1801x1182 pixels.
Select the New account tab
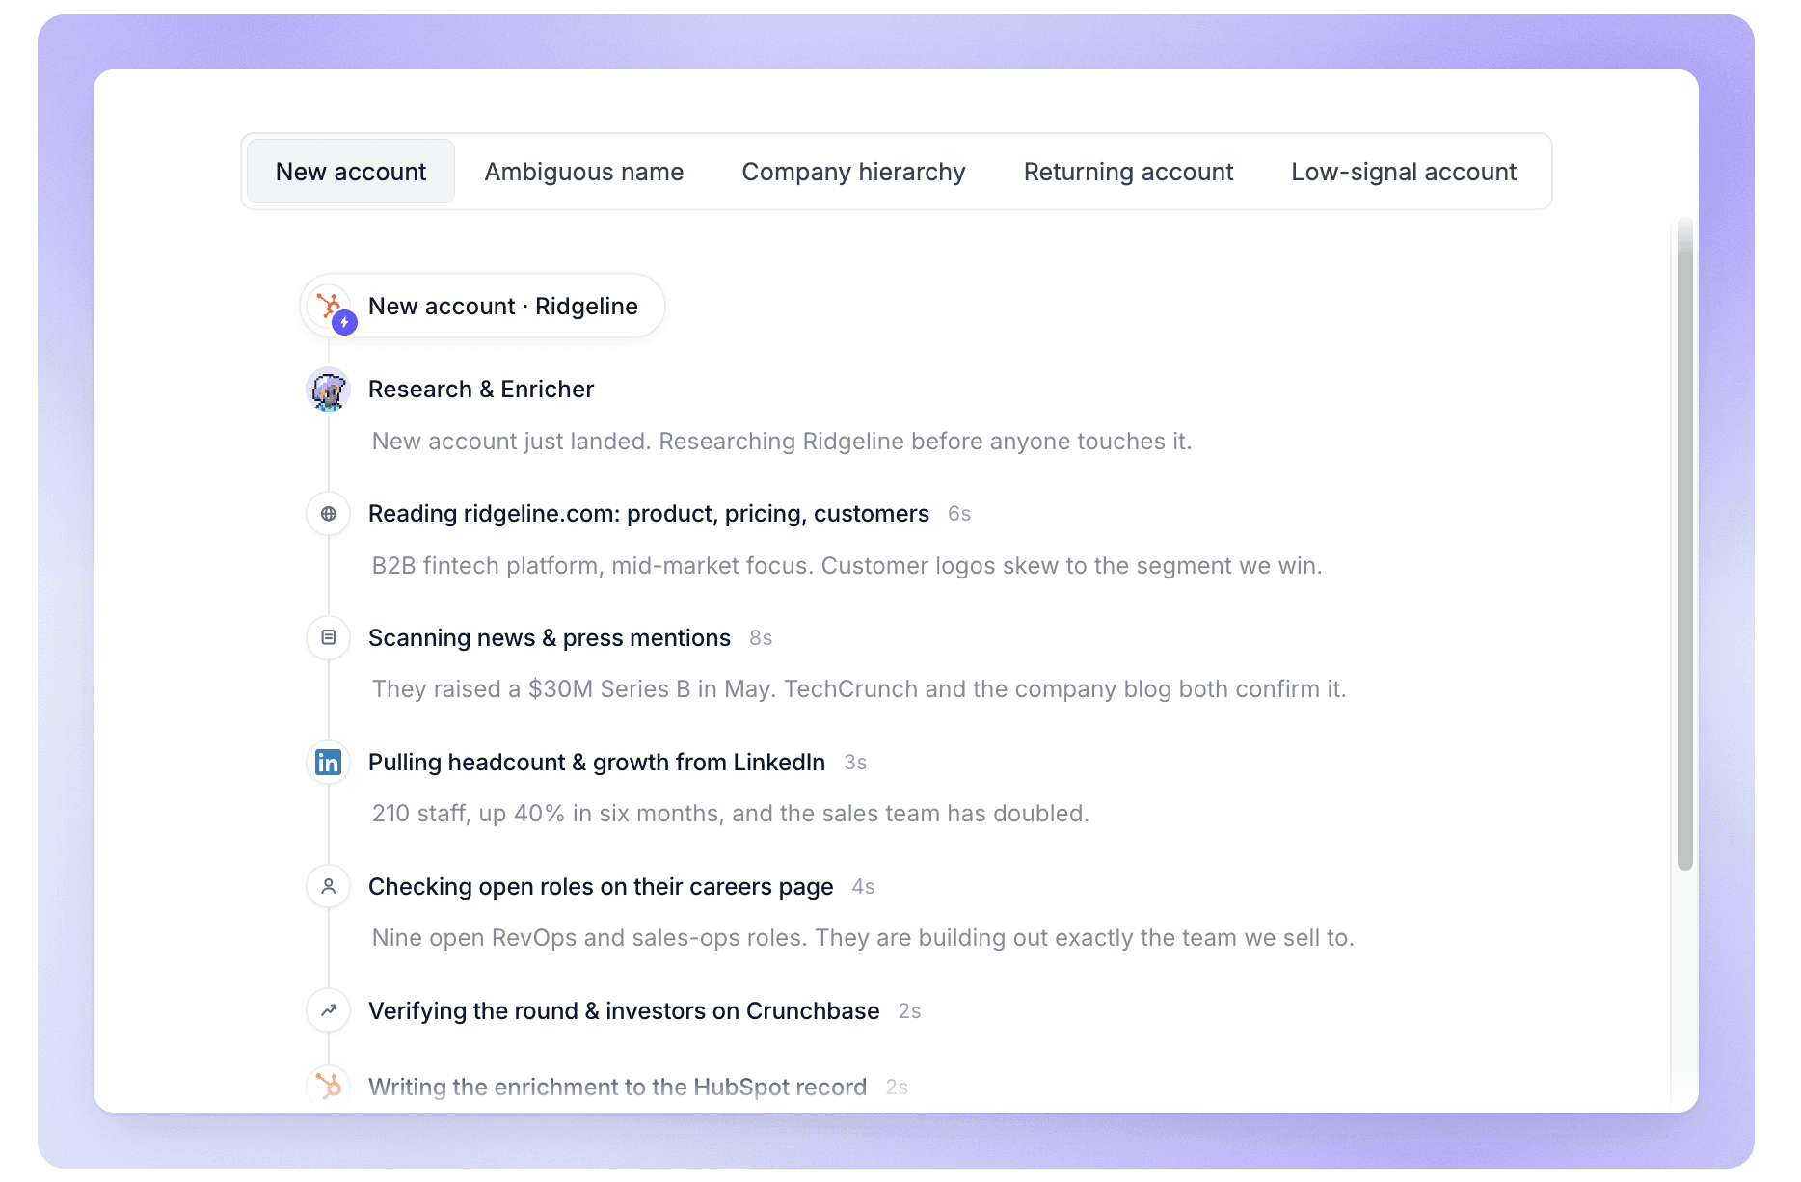point(350,172)
